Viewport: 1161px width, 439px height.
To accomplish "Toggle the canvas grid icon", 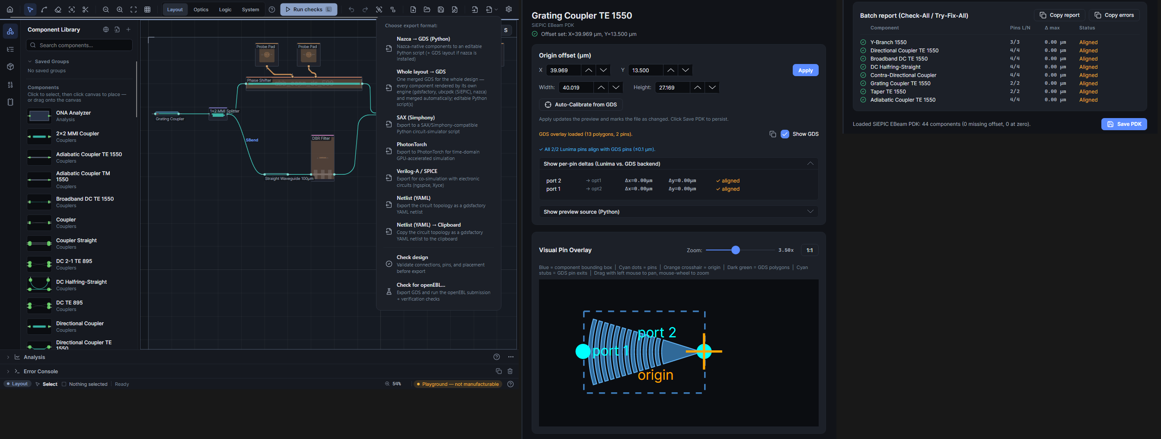I will [x=147, y=10].
